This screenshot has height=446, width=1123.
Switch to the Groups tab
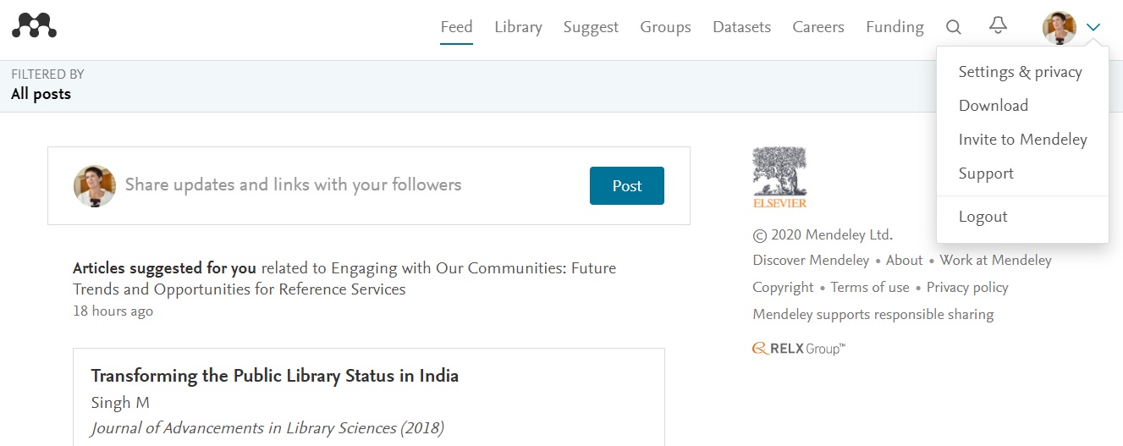(665, 27)
